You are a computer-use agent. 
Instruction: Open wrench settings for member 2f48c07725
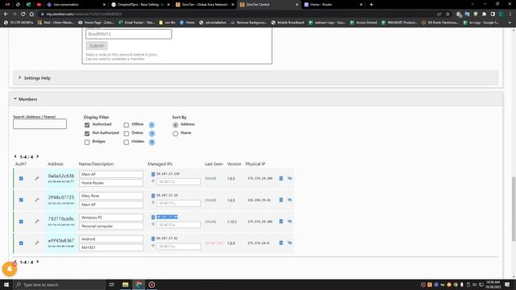[x=37, y=200]
